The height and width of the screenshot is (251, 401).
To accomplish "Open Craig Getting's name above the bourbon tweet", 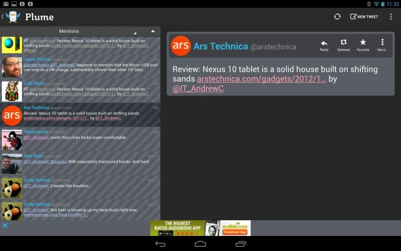I will (x=36, y=180).
